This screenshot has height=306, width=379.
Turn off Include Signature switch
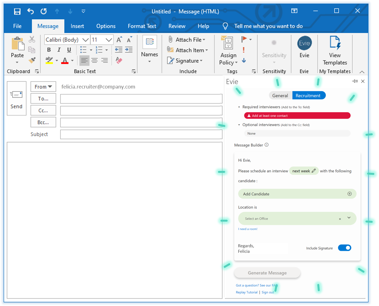pos(344,248)
